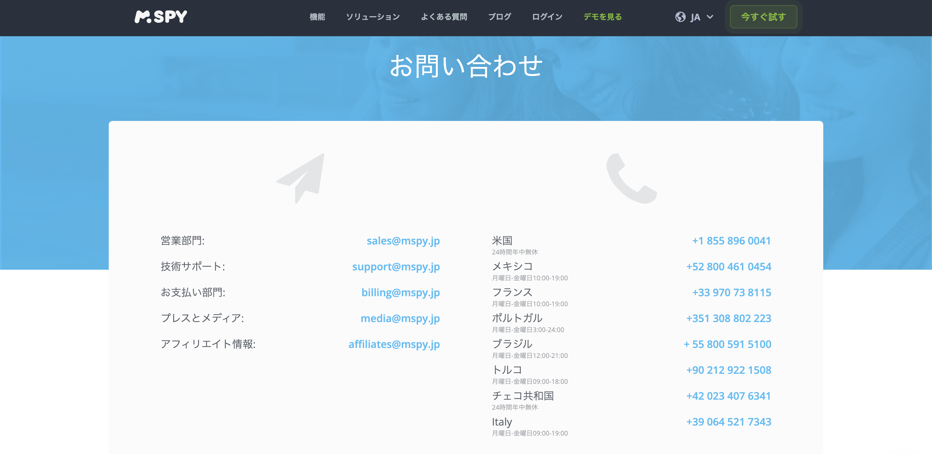The image size is (932, 454).
Task: Click the お支払い部門: label
Action: click(193, 292)
